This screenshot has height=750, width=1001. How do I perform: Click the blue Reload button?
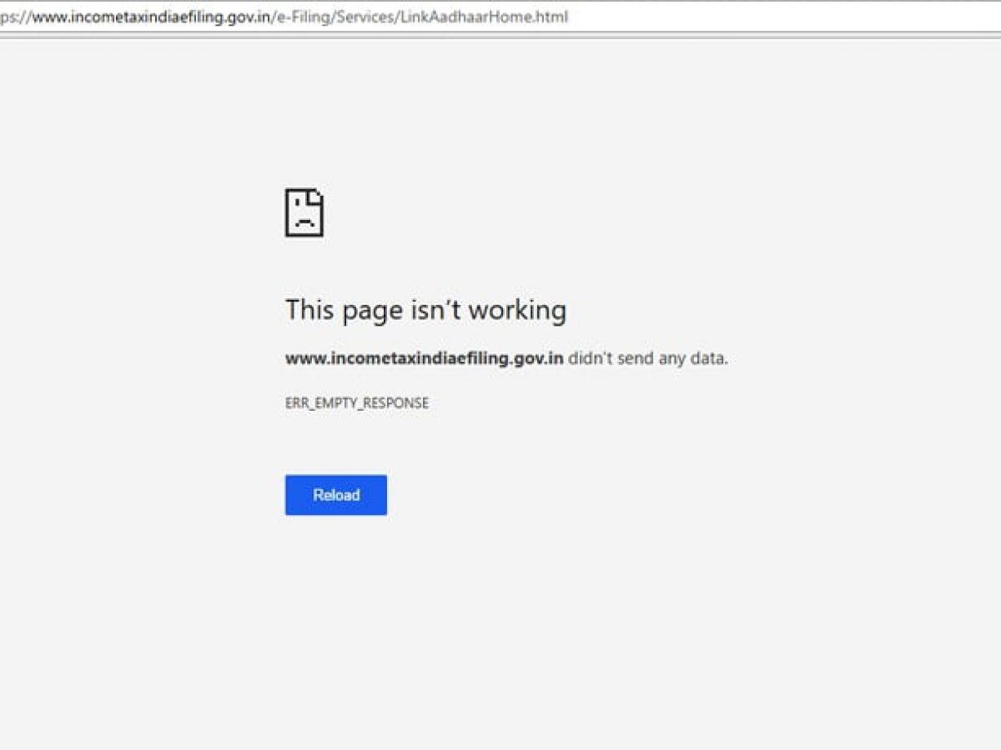(336, 495)
